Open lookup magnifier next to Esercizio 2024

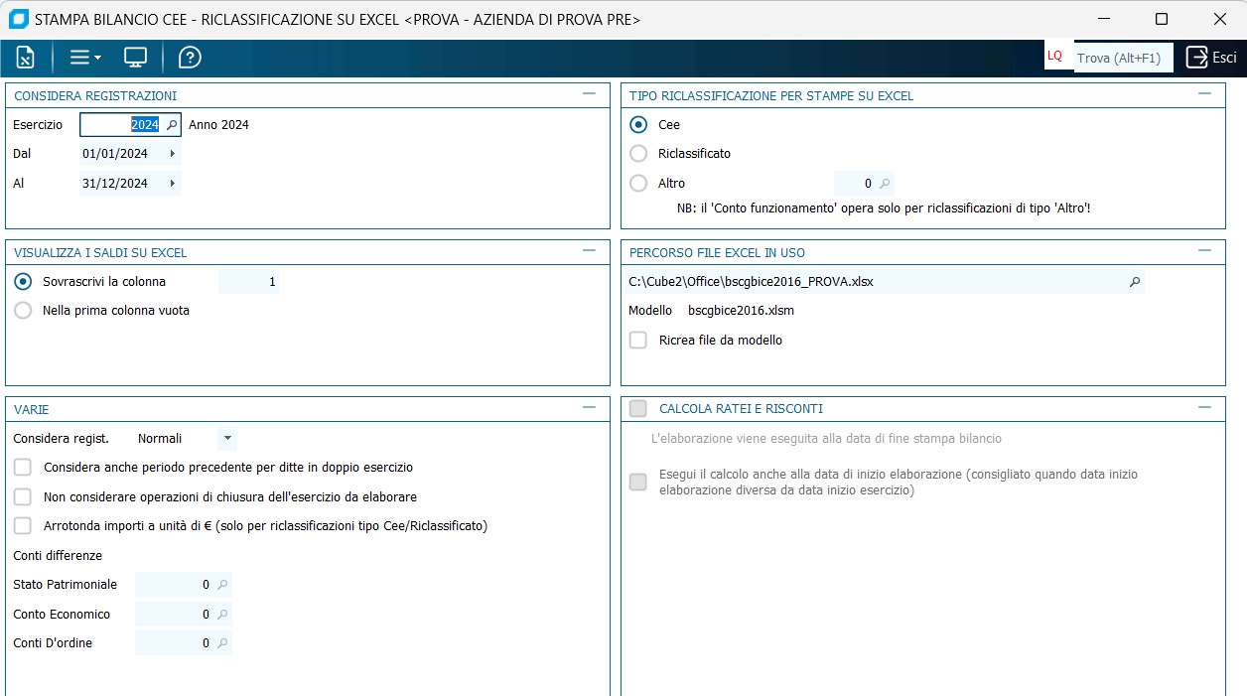click(171, 125)
